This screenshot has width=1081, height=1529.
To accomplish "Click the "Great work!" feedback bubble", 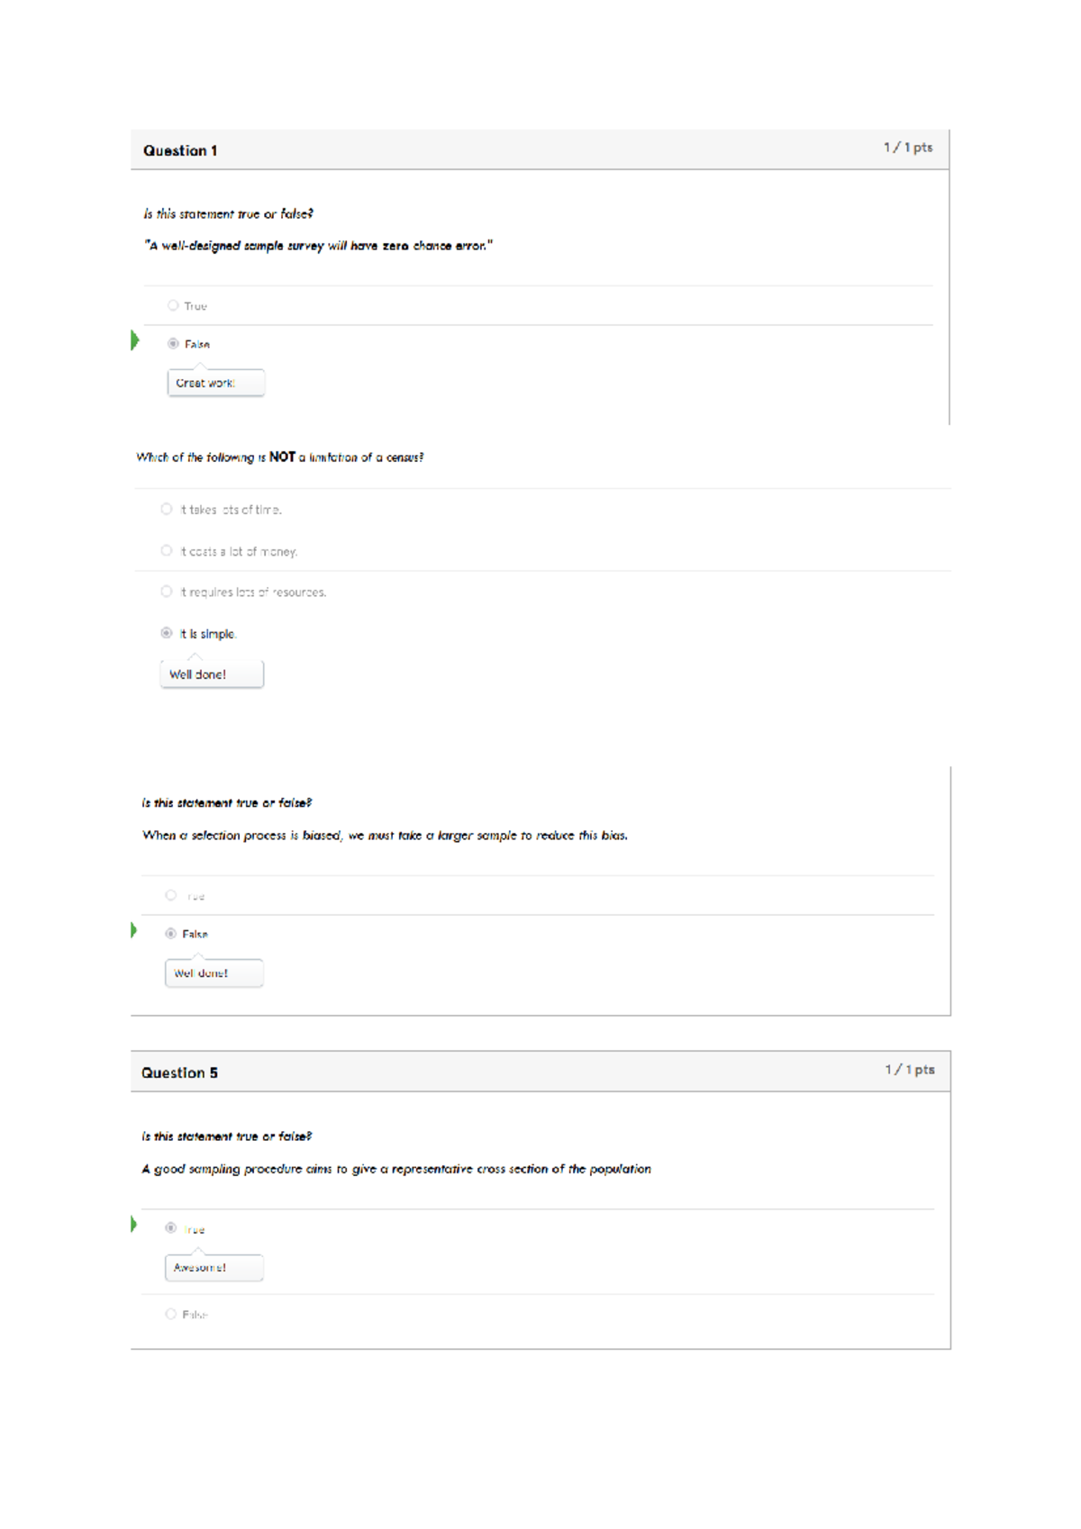I will click(x=215, y=383).
